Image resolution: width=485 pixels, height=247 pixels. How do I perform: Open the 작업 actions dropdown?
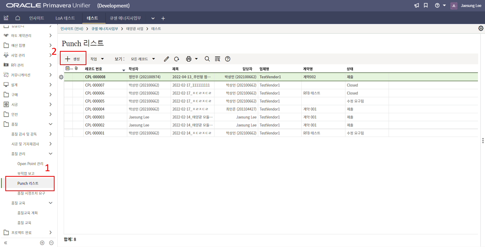[x=97, y=59]
